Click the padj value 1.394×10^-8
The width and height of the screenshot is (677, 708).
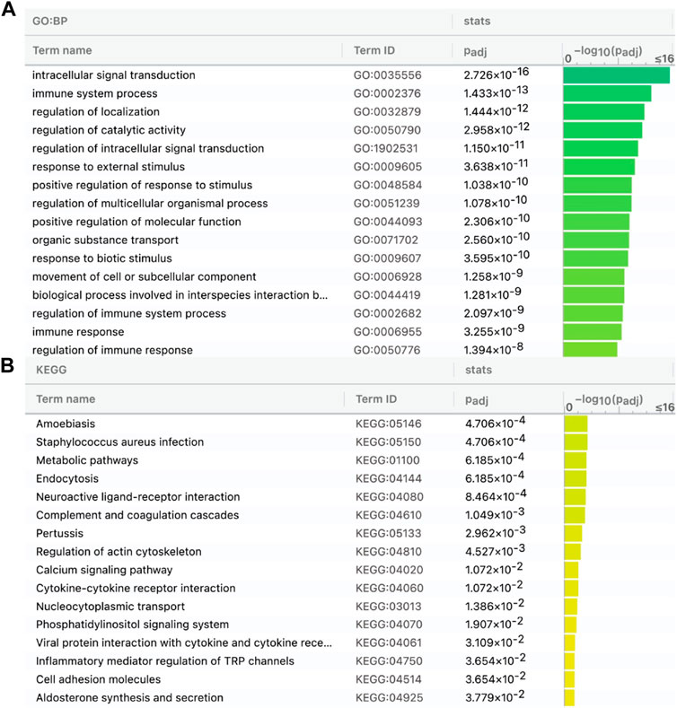click(494, 349)
